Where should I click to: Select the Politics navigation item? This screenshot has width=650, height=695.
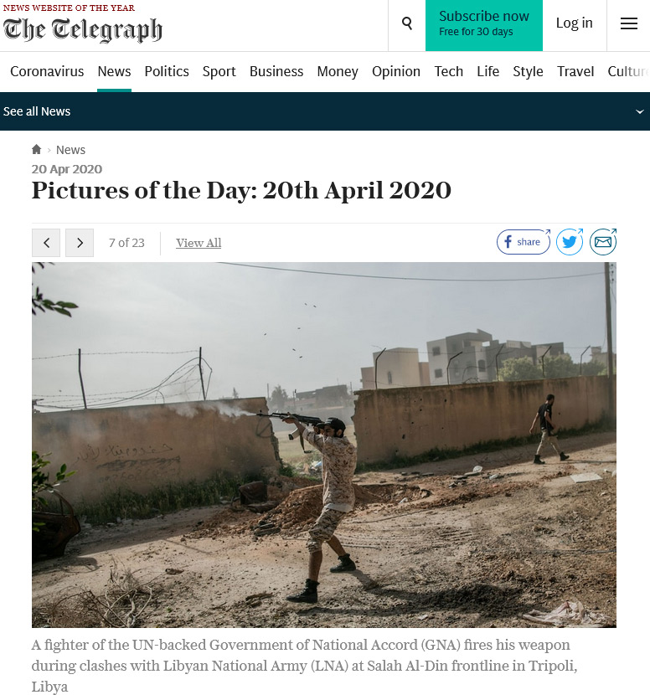pos(167,71)
